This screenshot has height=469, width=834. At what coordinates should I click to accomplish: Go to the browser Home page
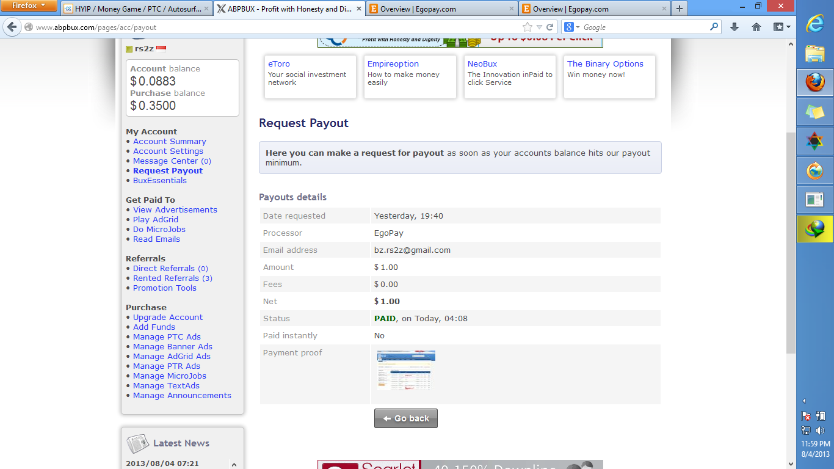click(756, 27)
